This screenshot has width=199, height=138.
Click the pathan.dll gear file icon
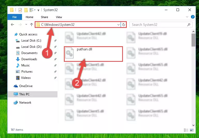pos(69,53)
